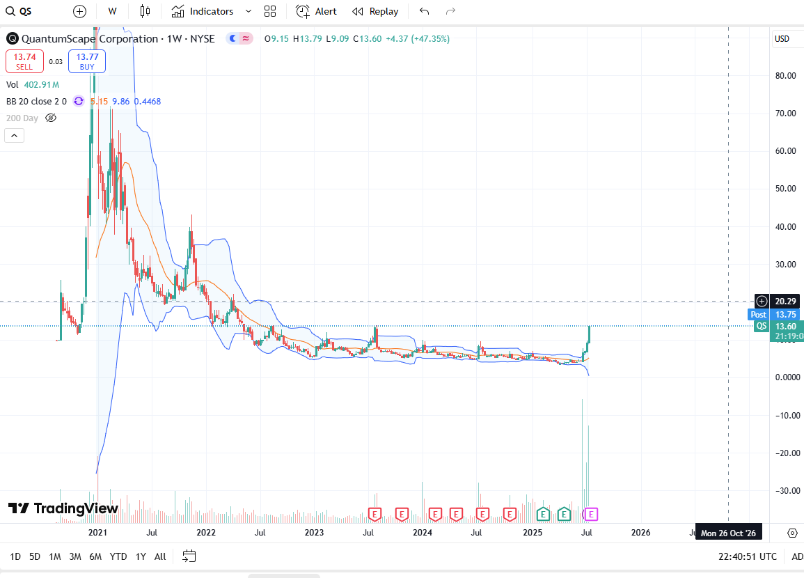This screenshot has width=804, height=578.
Task: Open the go to date calendar icon
Action: [x=189, y=556]
